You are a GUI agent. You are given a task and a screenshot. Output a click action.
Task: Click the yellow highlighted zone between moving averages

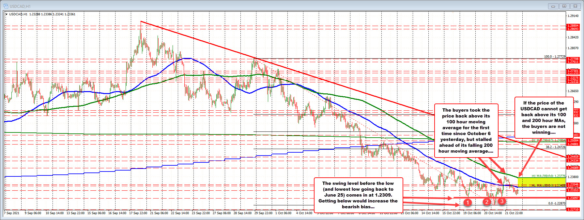pyautogui.click(x=542, y=182)
